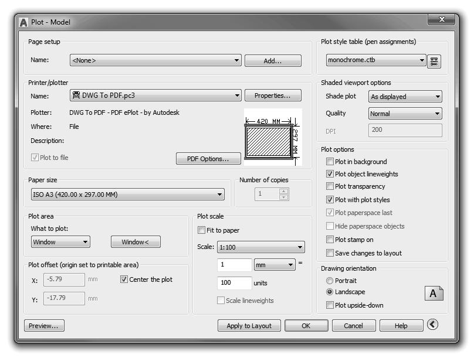The width and height of the screenshot is (474, 358).
Task: Click the DPI field showing 200
Action: tap(405, 130)
